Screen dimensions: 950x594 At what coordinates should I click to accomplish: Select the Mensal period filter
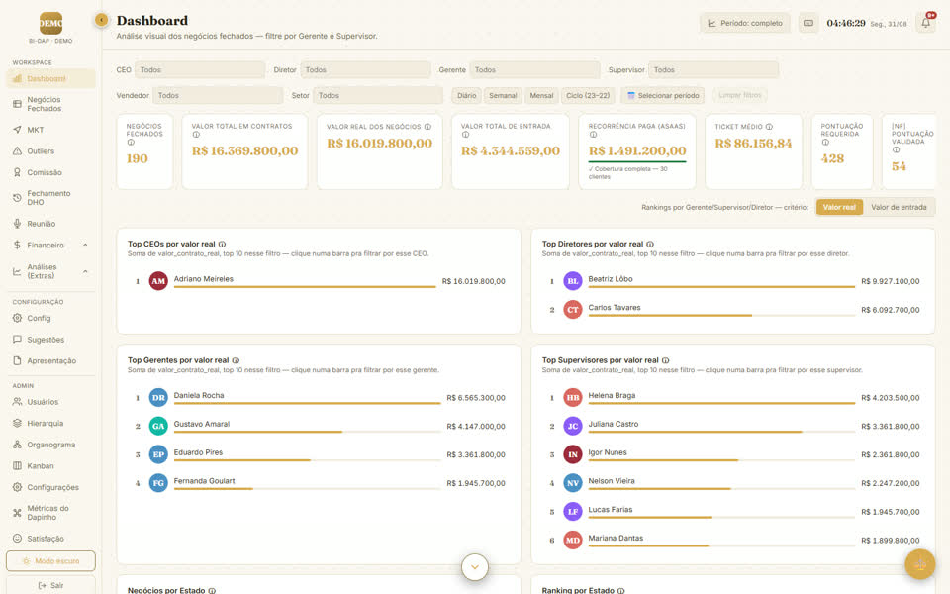click(x=541, y=96)
